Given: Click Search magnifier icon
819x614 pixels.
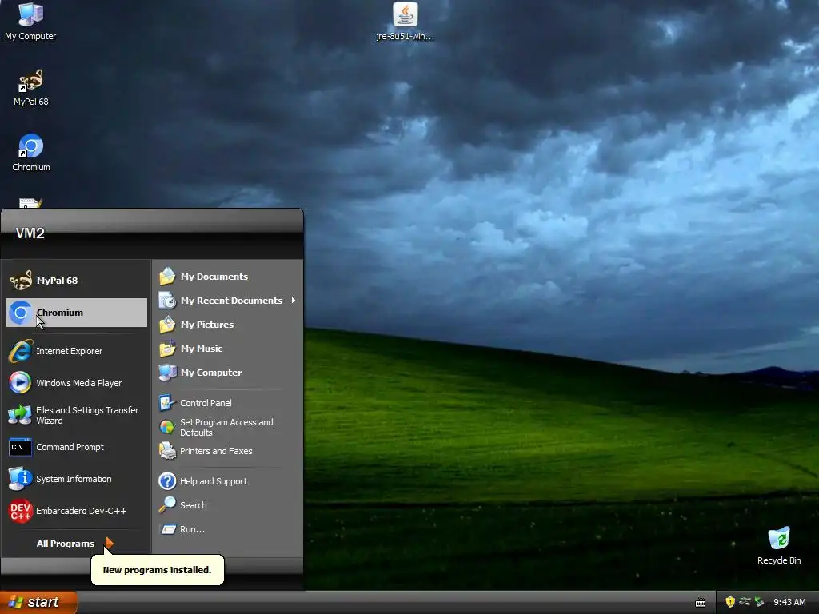Looking at the screenshot, I should [167, 505].
